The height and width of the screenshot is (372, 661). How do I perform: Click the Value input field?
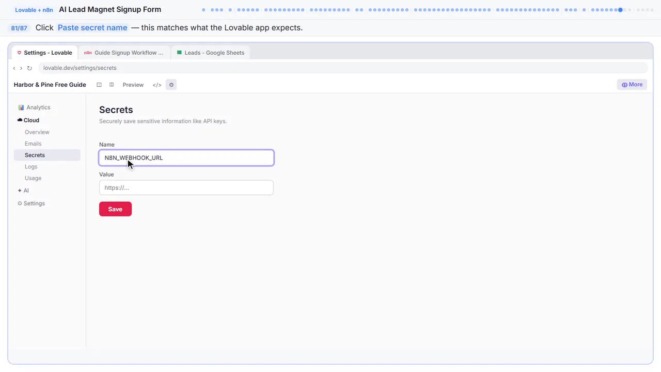click(186, 188)
